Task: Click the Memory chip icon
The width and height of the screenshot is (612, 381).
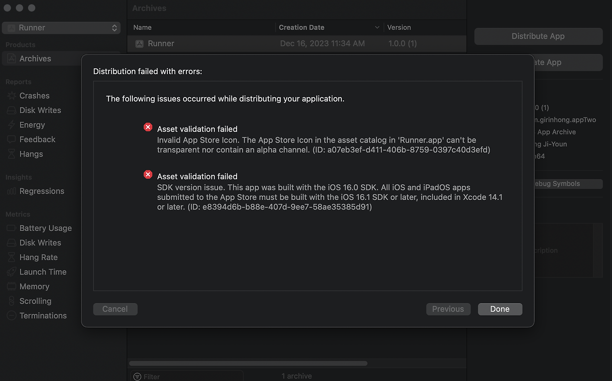Action: point(11,287)
